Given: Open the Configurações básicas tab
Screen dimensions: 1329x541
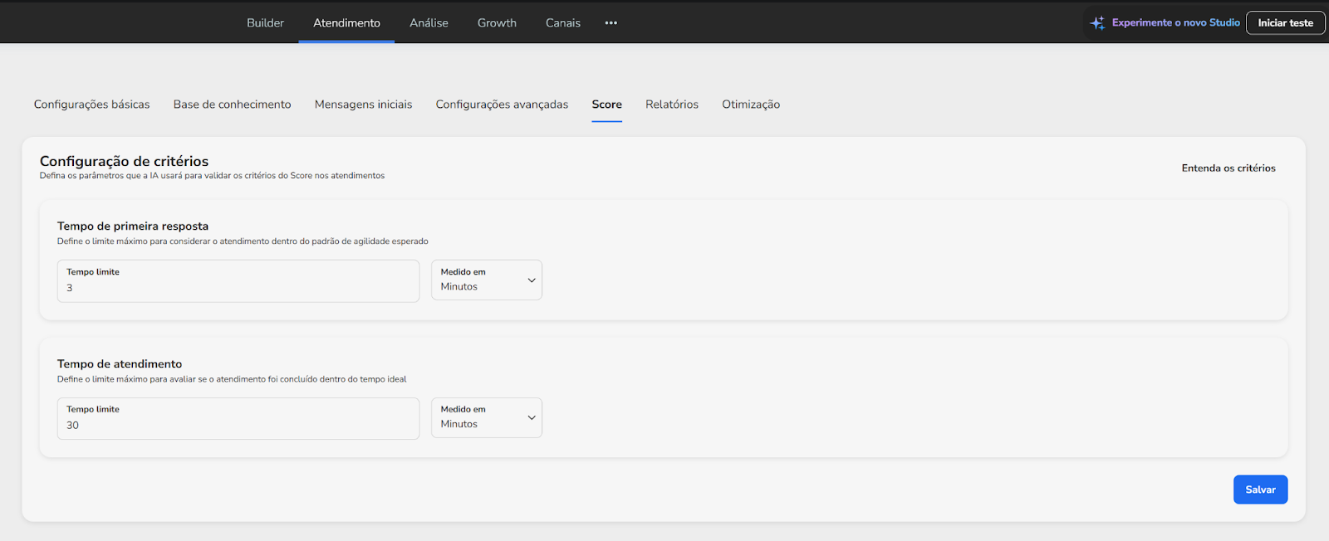Looking at the screenshot, I should coord(92,105).
